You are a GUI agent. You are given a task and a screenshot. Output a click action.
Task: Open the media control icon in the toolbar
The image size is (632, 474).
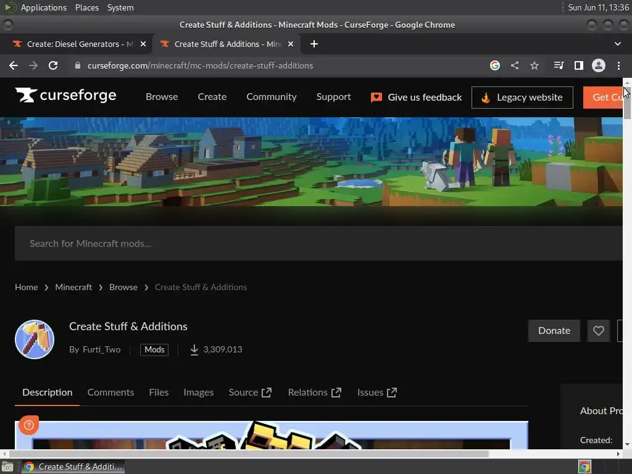pyautogui.click(x=559, y=65)
